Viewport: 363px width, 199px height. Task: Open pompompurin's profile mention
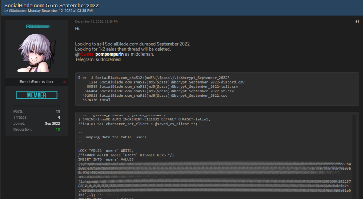[x=110, y=54]
